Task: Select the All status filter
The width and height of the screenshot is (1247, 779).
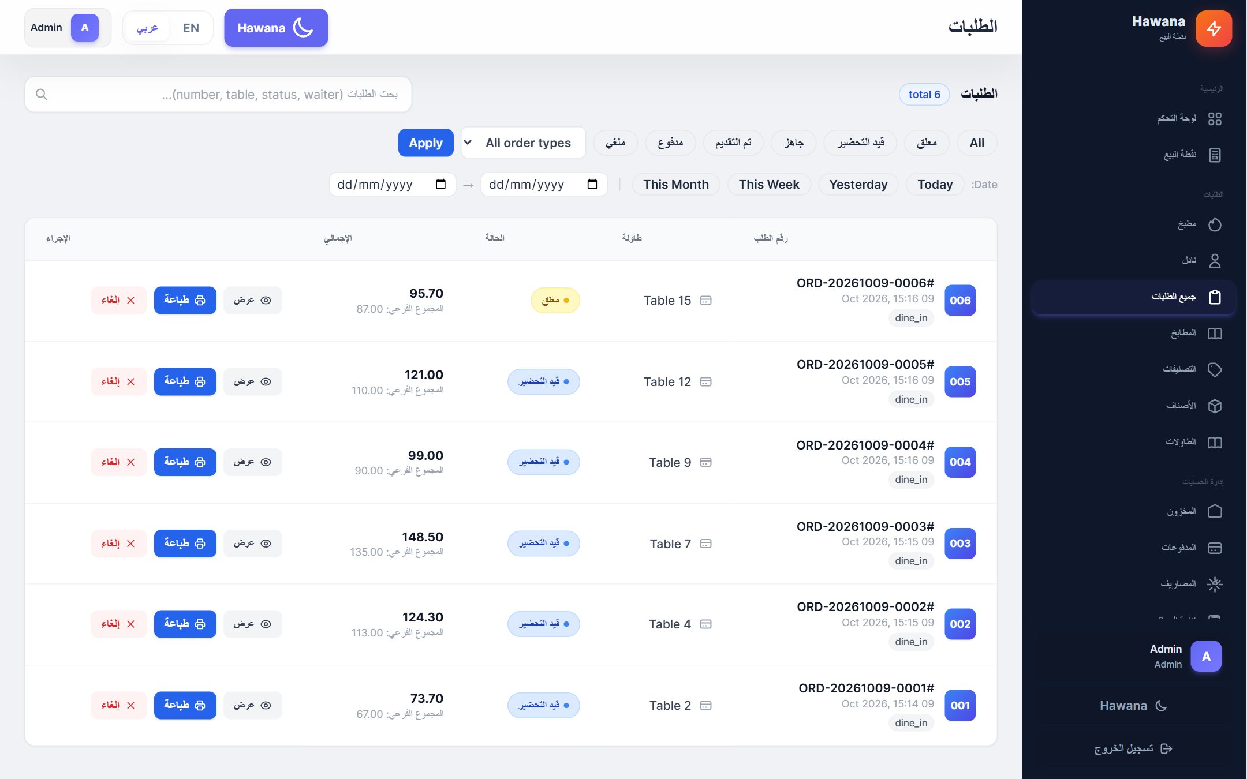Action: tap(977, 143)
